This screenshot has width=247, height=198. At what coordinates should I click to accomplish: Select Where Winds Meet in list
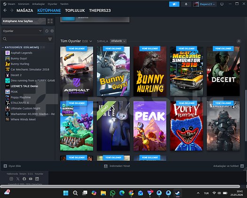tap(23, 120)
